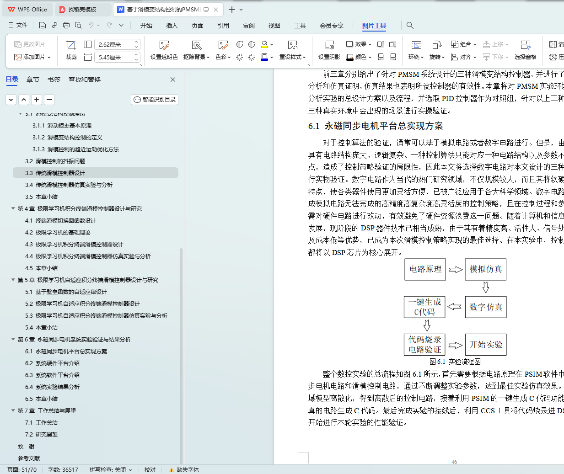Switch to the 审阅 (Review) ribbon tab
The height and width of the screenshot is (474, 564).
click(249, 26)
